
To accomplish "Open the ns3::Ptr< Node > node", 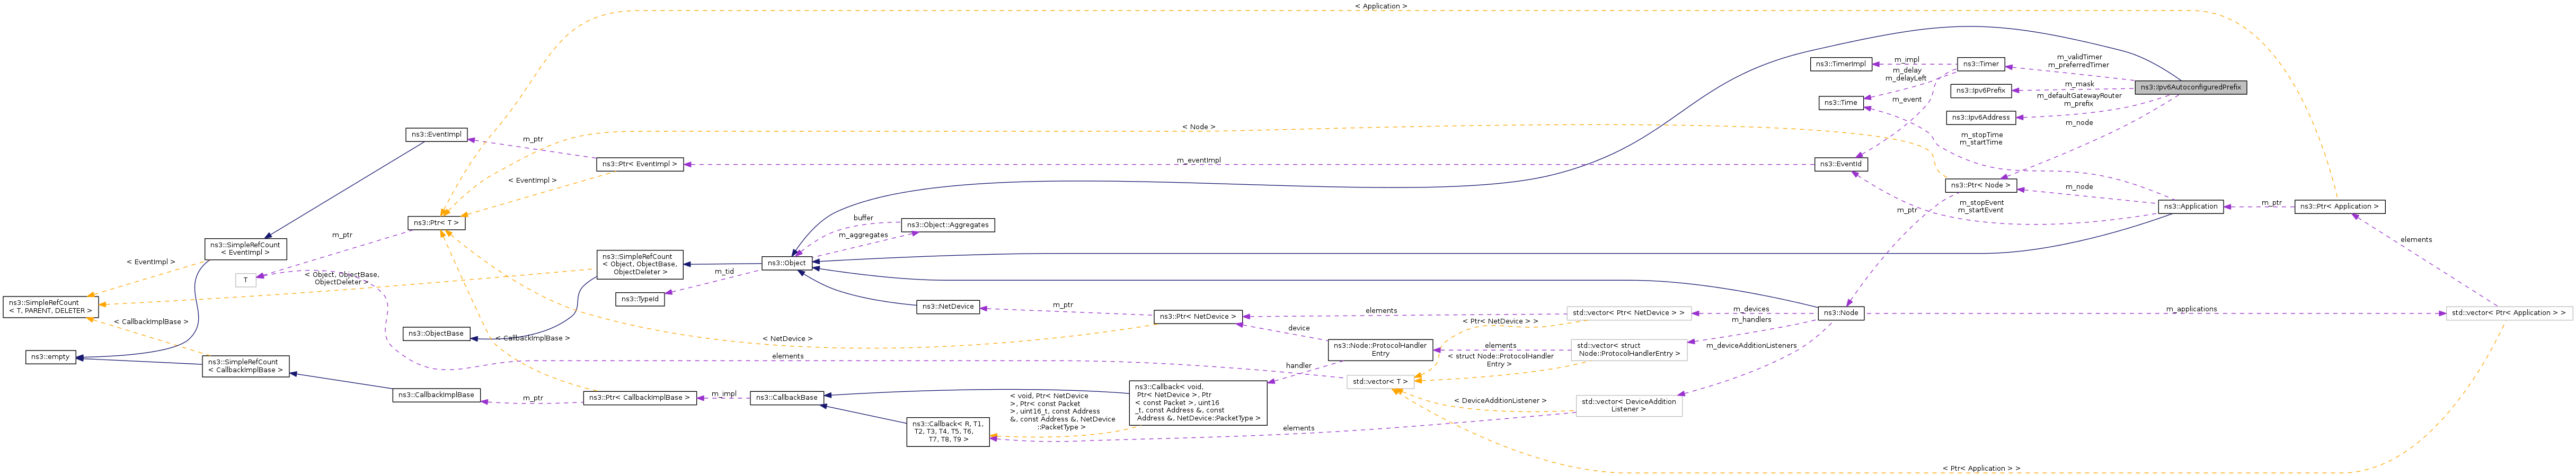I will (x=1980, y=185).
